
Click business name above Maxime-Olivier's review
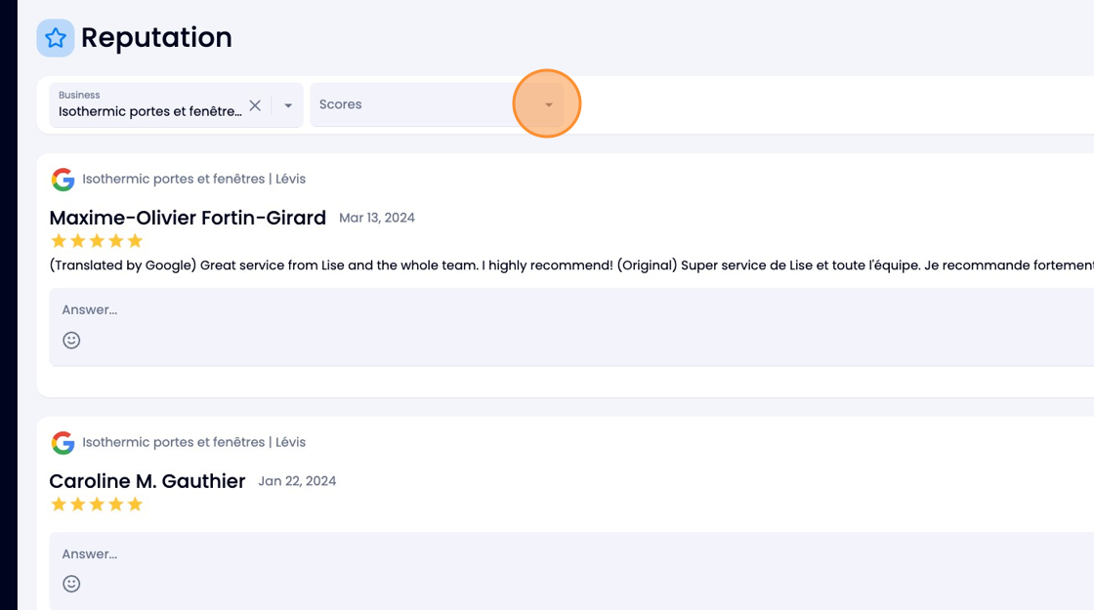coord(194,180)
